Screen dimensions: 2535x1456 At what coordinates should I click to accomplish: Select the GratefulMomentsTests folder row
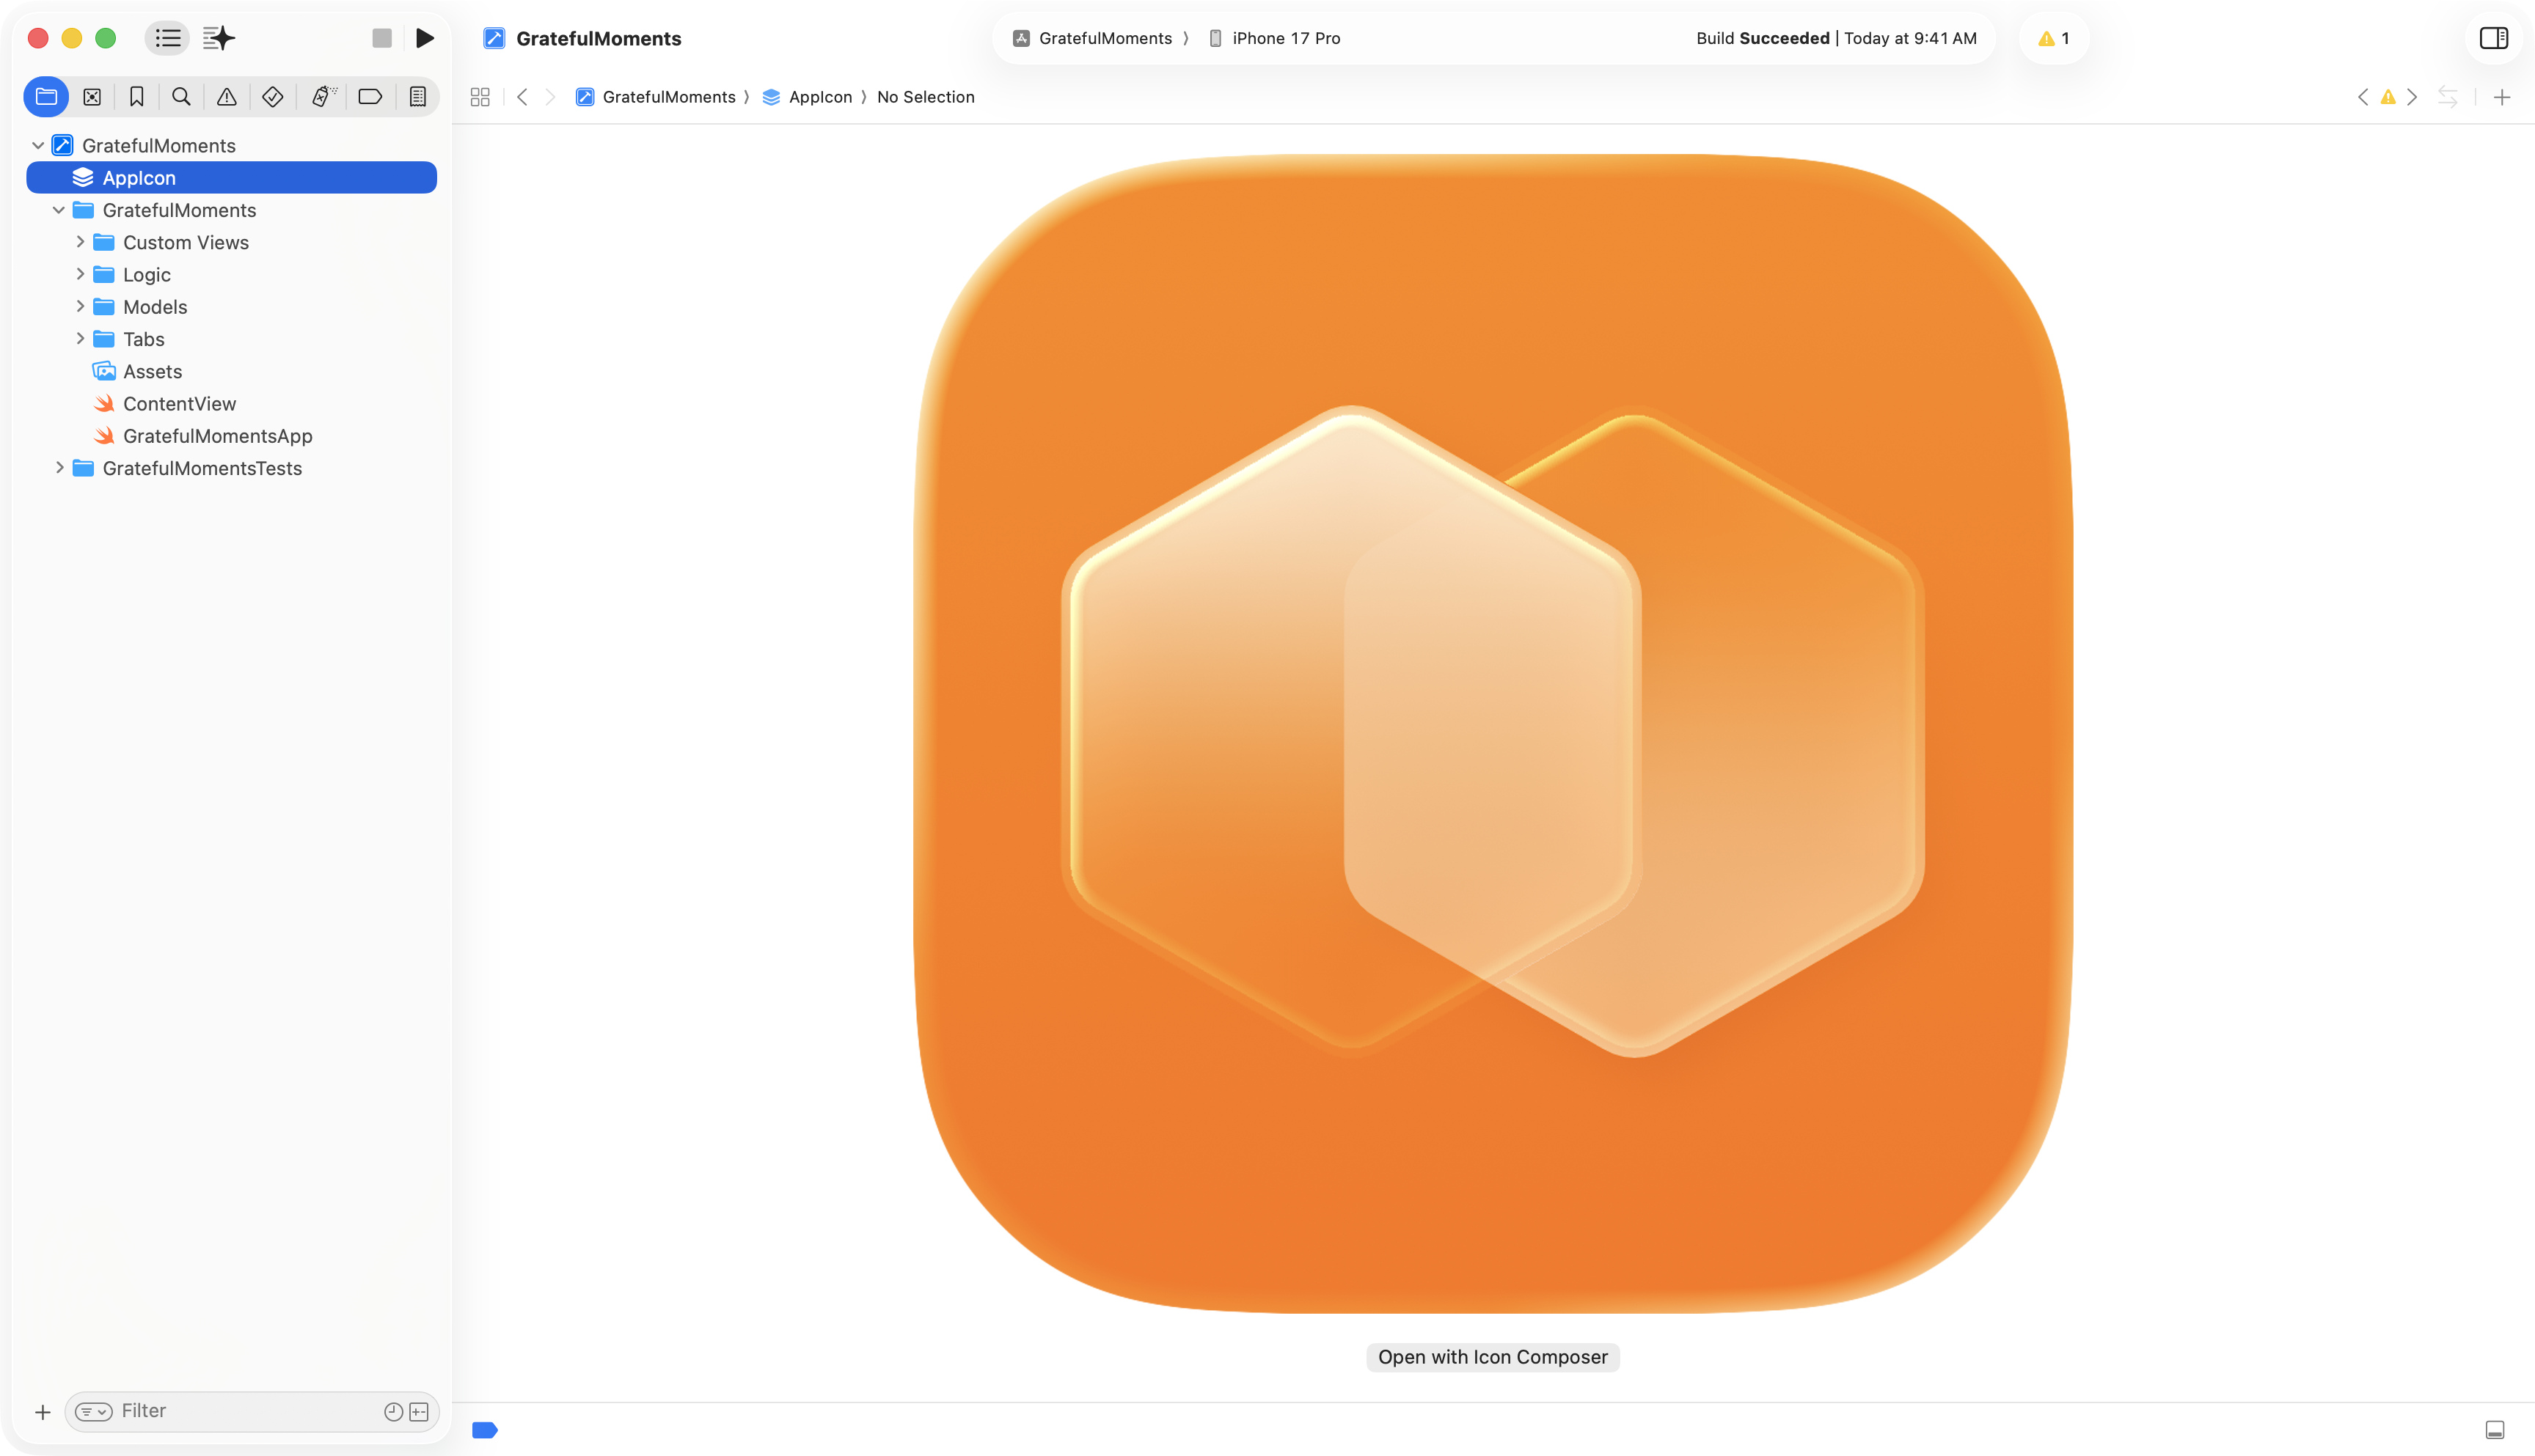[x=231, y=468]
